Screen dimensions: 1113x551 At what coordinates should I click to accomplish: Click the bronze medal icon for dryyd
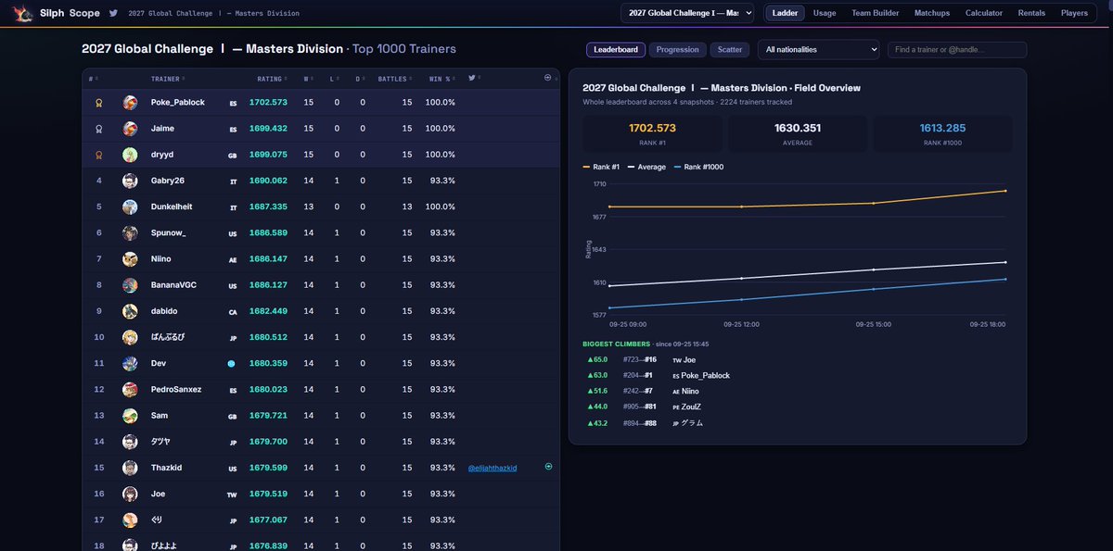click(99, 155)
